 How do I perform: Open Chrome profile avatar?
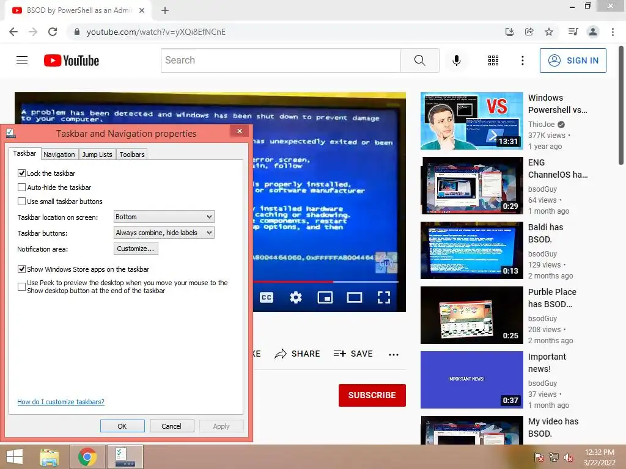click(x=593, y=32)
